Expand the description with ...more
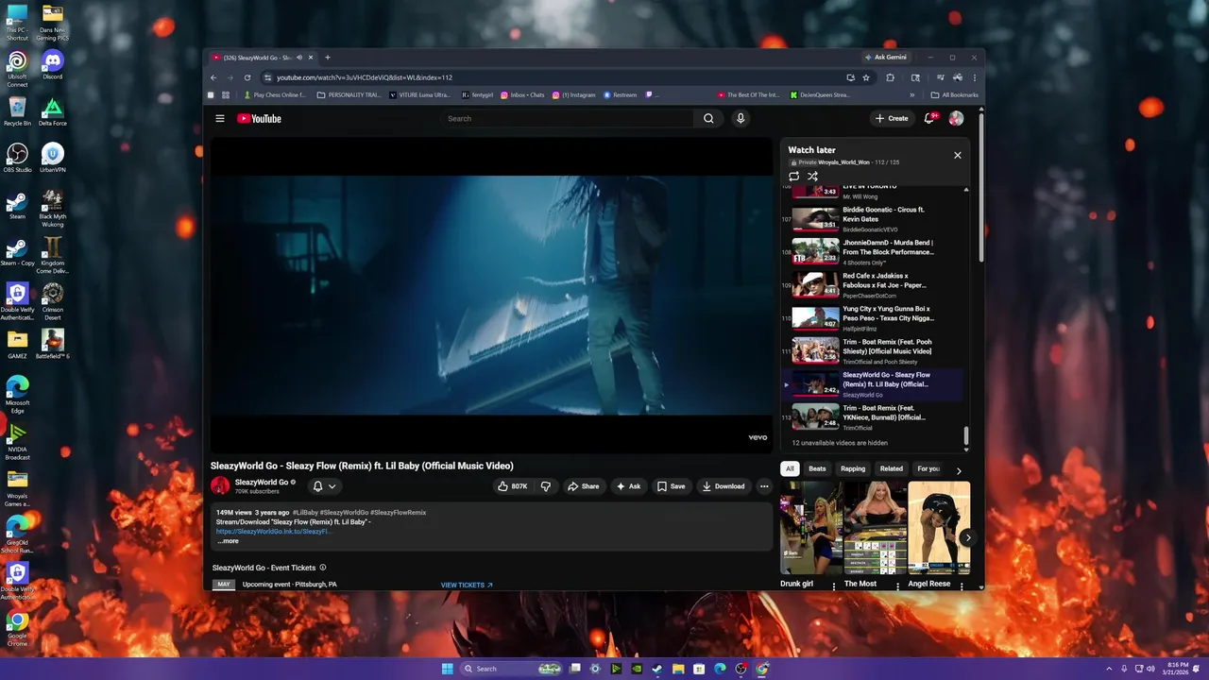The height and width of the screenshot is (680, 1209). pyautogui.click(x=228, y=541)
